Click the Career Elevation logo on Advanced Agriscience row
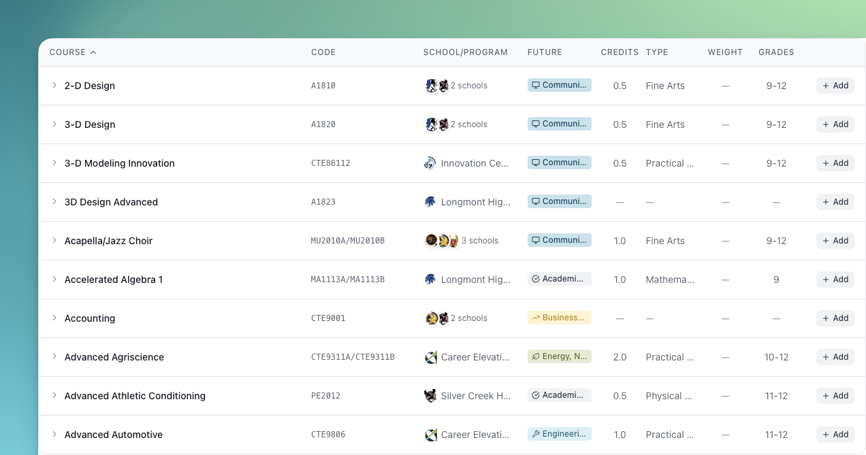866x455 pixels. coord(430,356)
